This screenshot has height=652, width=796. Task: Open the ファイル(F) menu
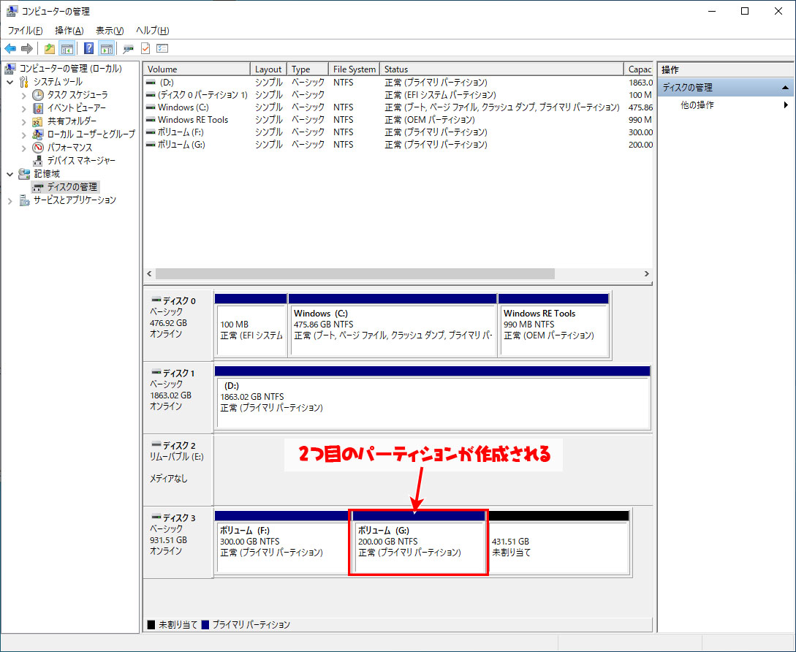tap(25, 31)
